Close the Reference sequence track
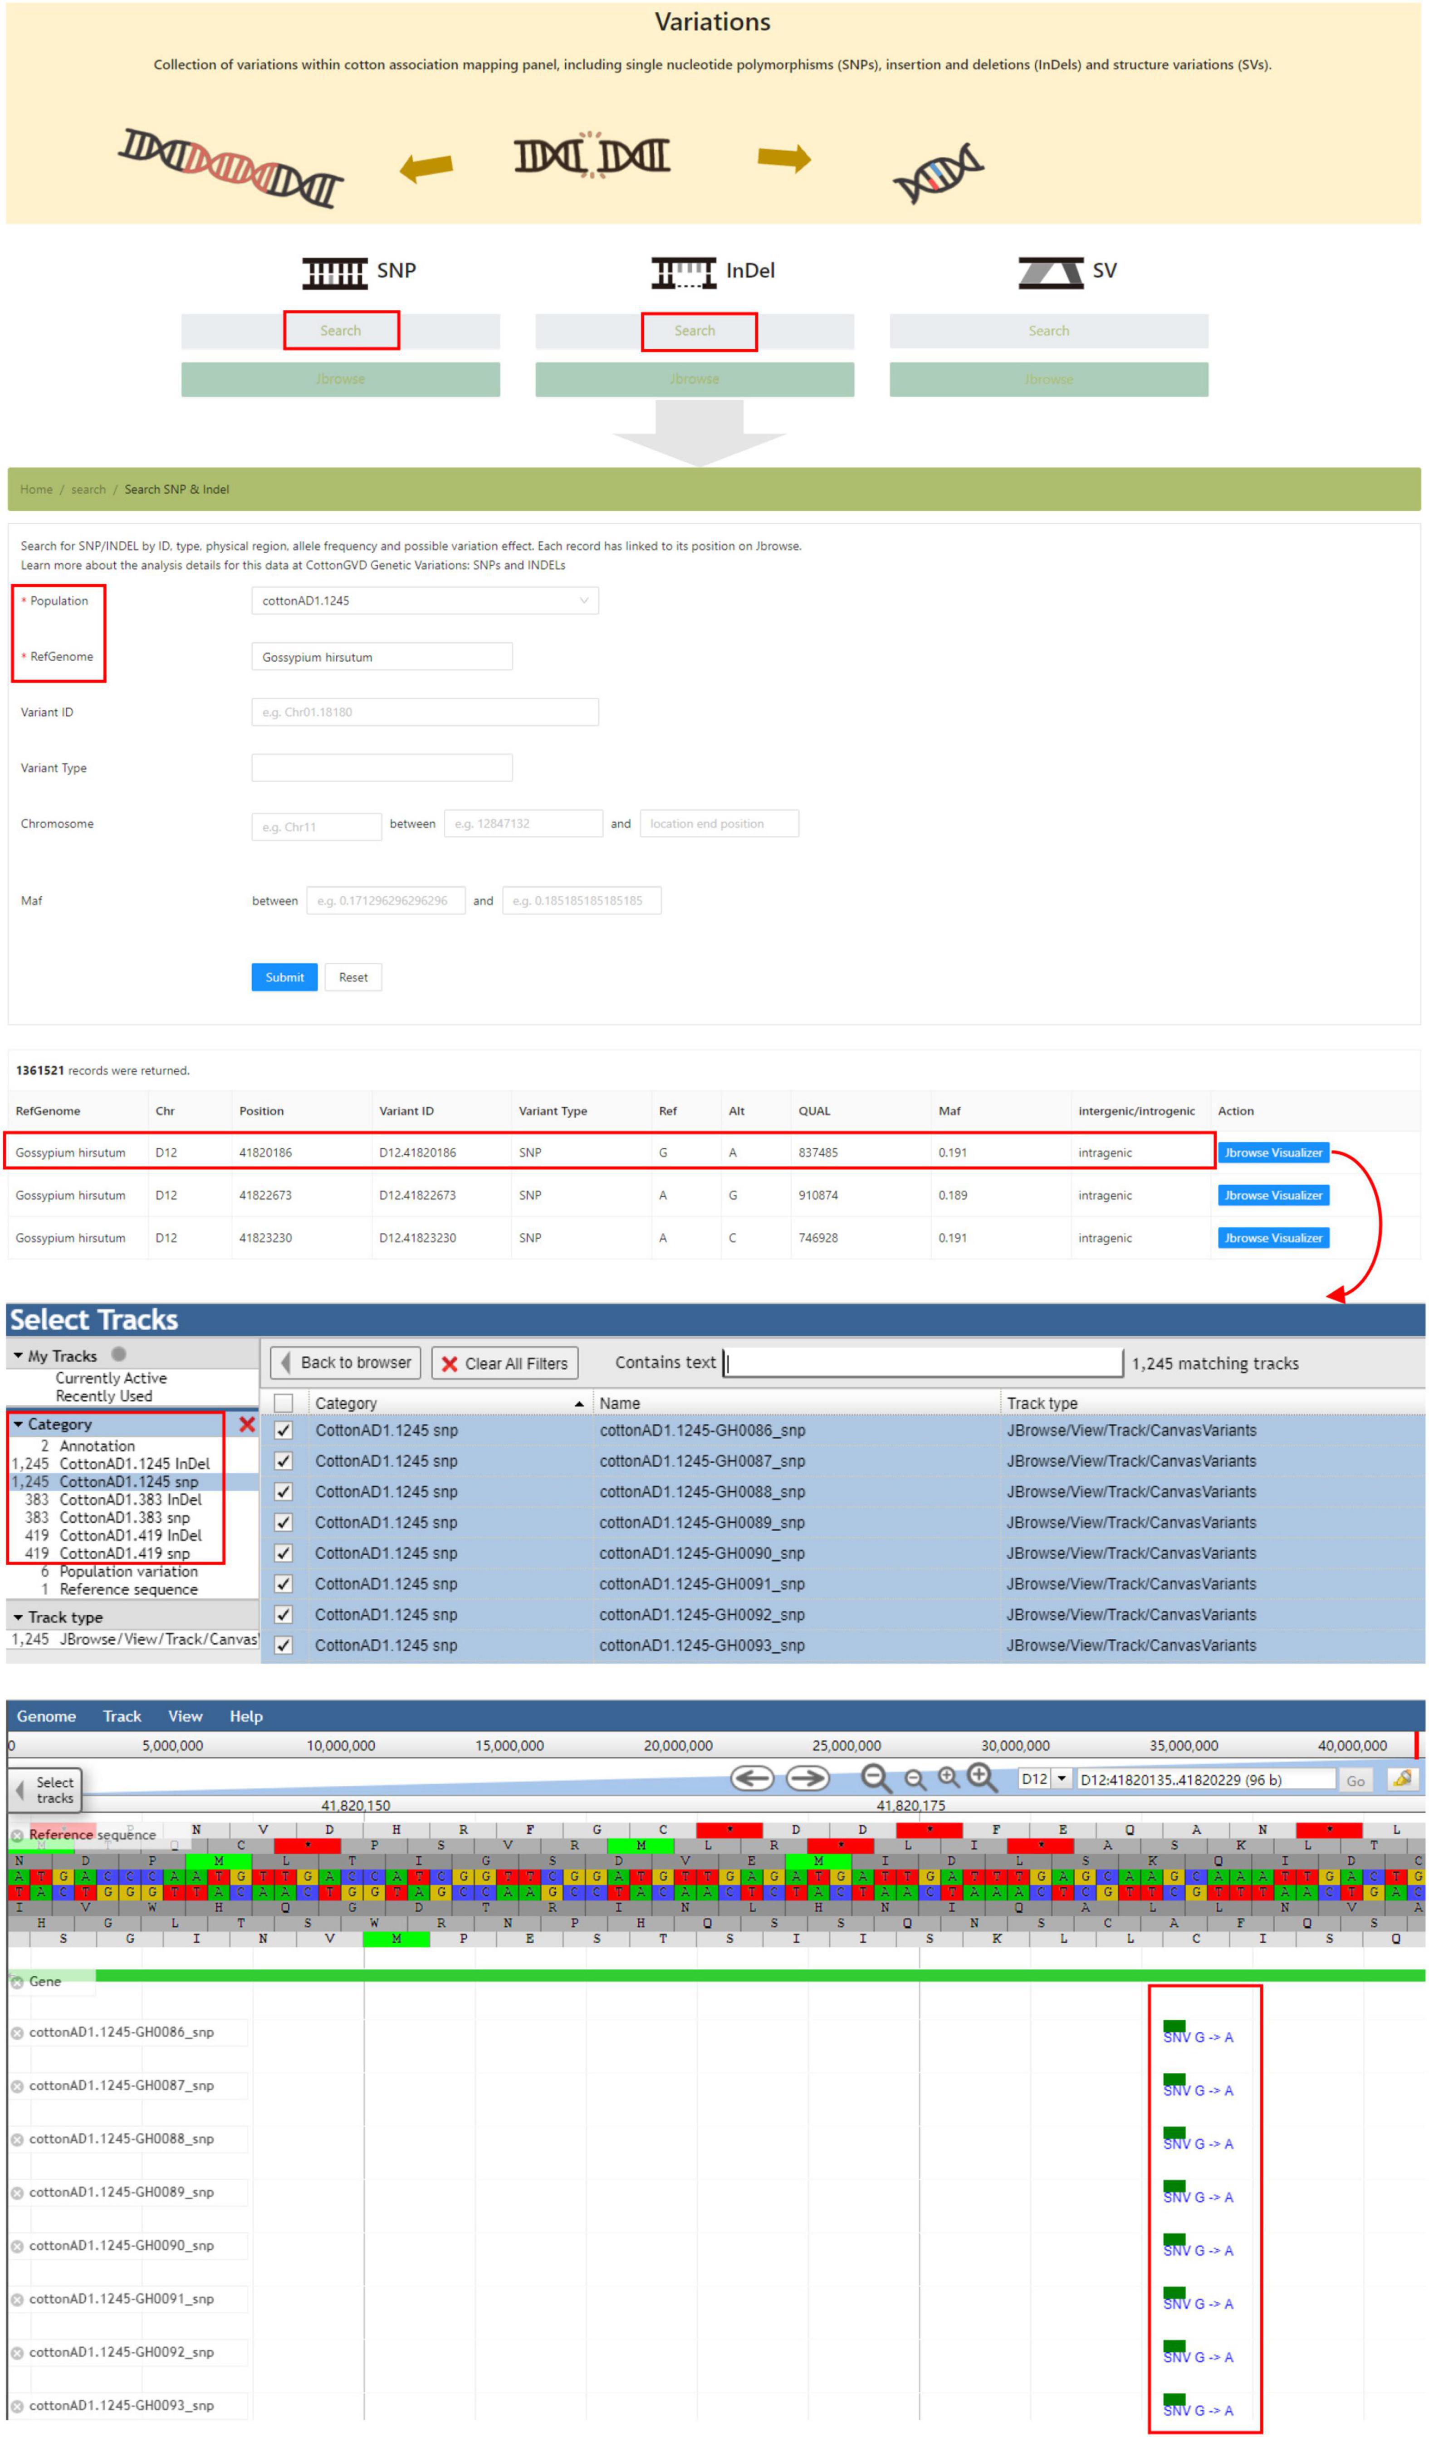This screenshot has width=1429, height=2437. pyautogui.click(x=16, y=1835)
